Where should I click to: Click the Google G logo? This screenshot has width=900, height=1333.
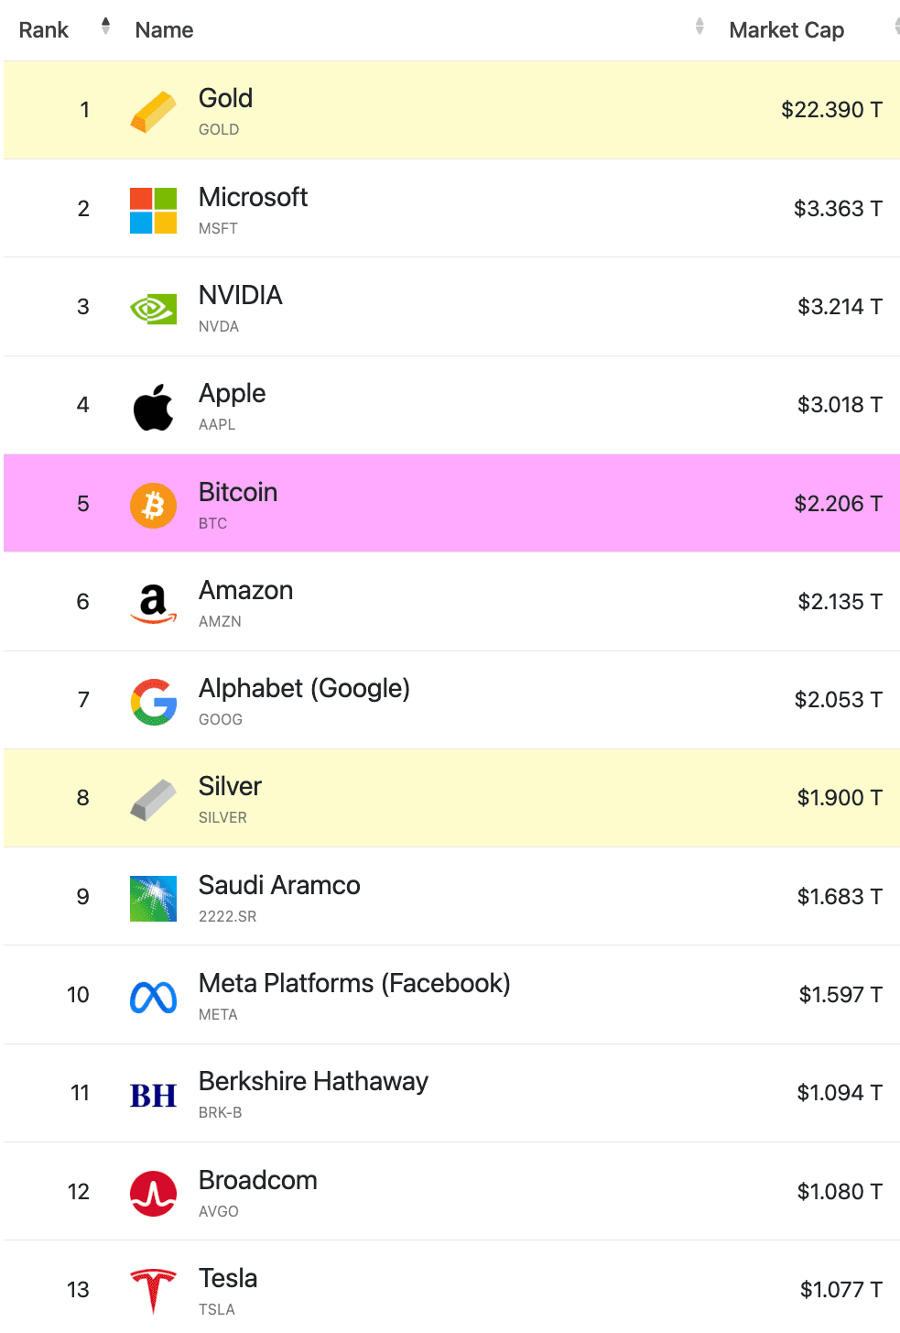(153, 702)
